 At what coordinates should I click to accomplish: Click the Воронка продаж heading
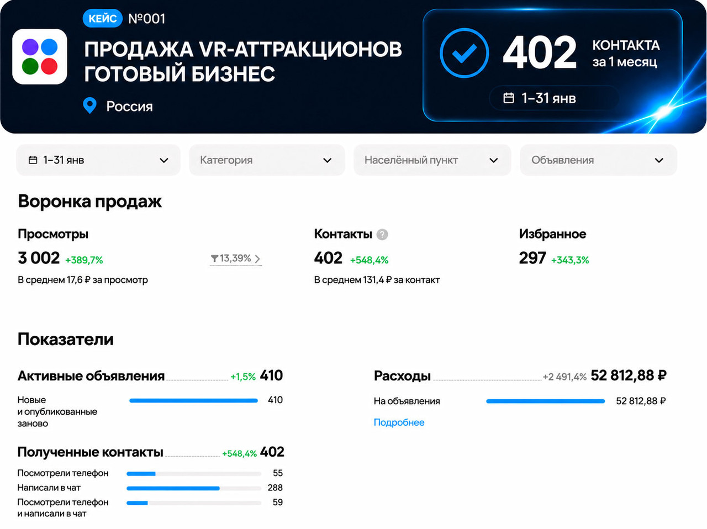89,202
